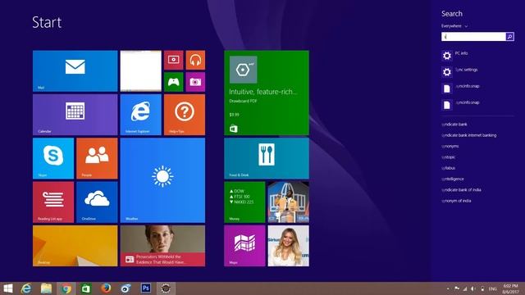Open the OneDrive tile
This screenshot has height=295, width=525.
click(97, 202)
